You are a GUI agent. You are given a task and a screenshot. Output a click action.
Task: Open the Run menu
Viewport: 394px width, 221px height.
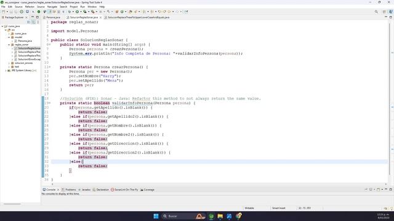[x=82, y=7]
